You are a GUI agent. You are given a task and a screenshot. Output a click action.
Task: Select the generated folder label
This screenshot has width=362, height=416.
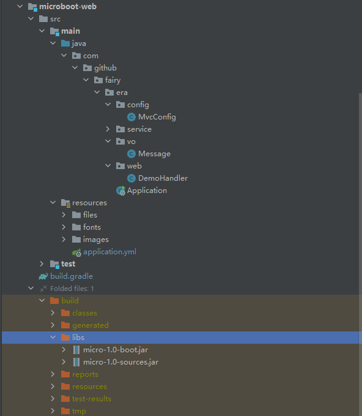[90, 325]
